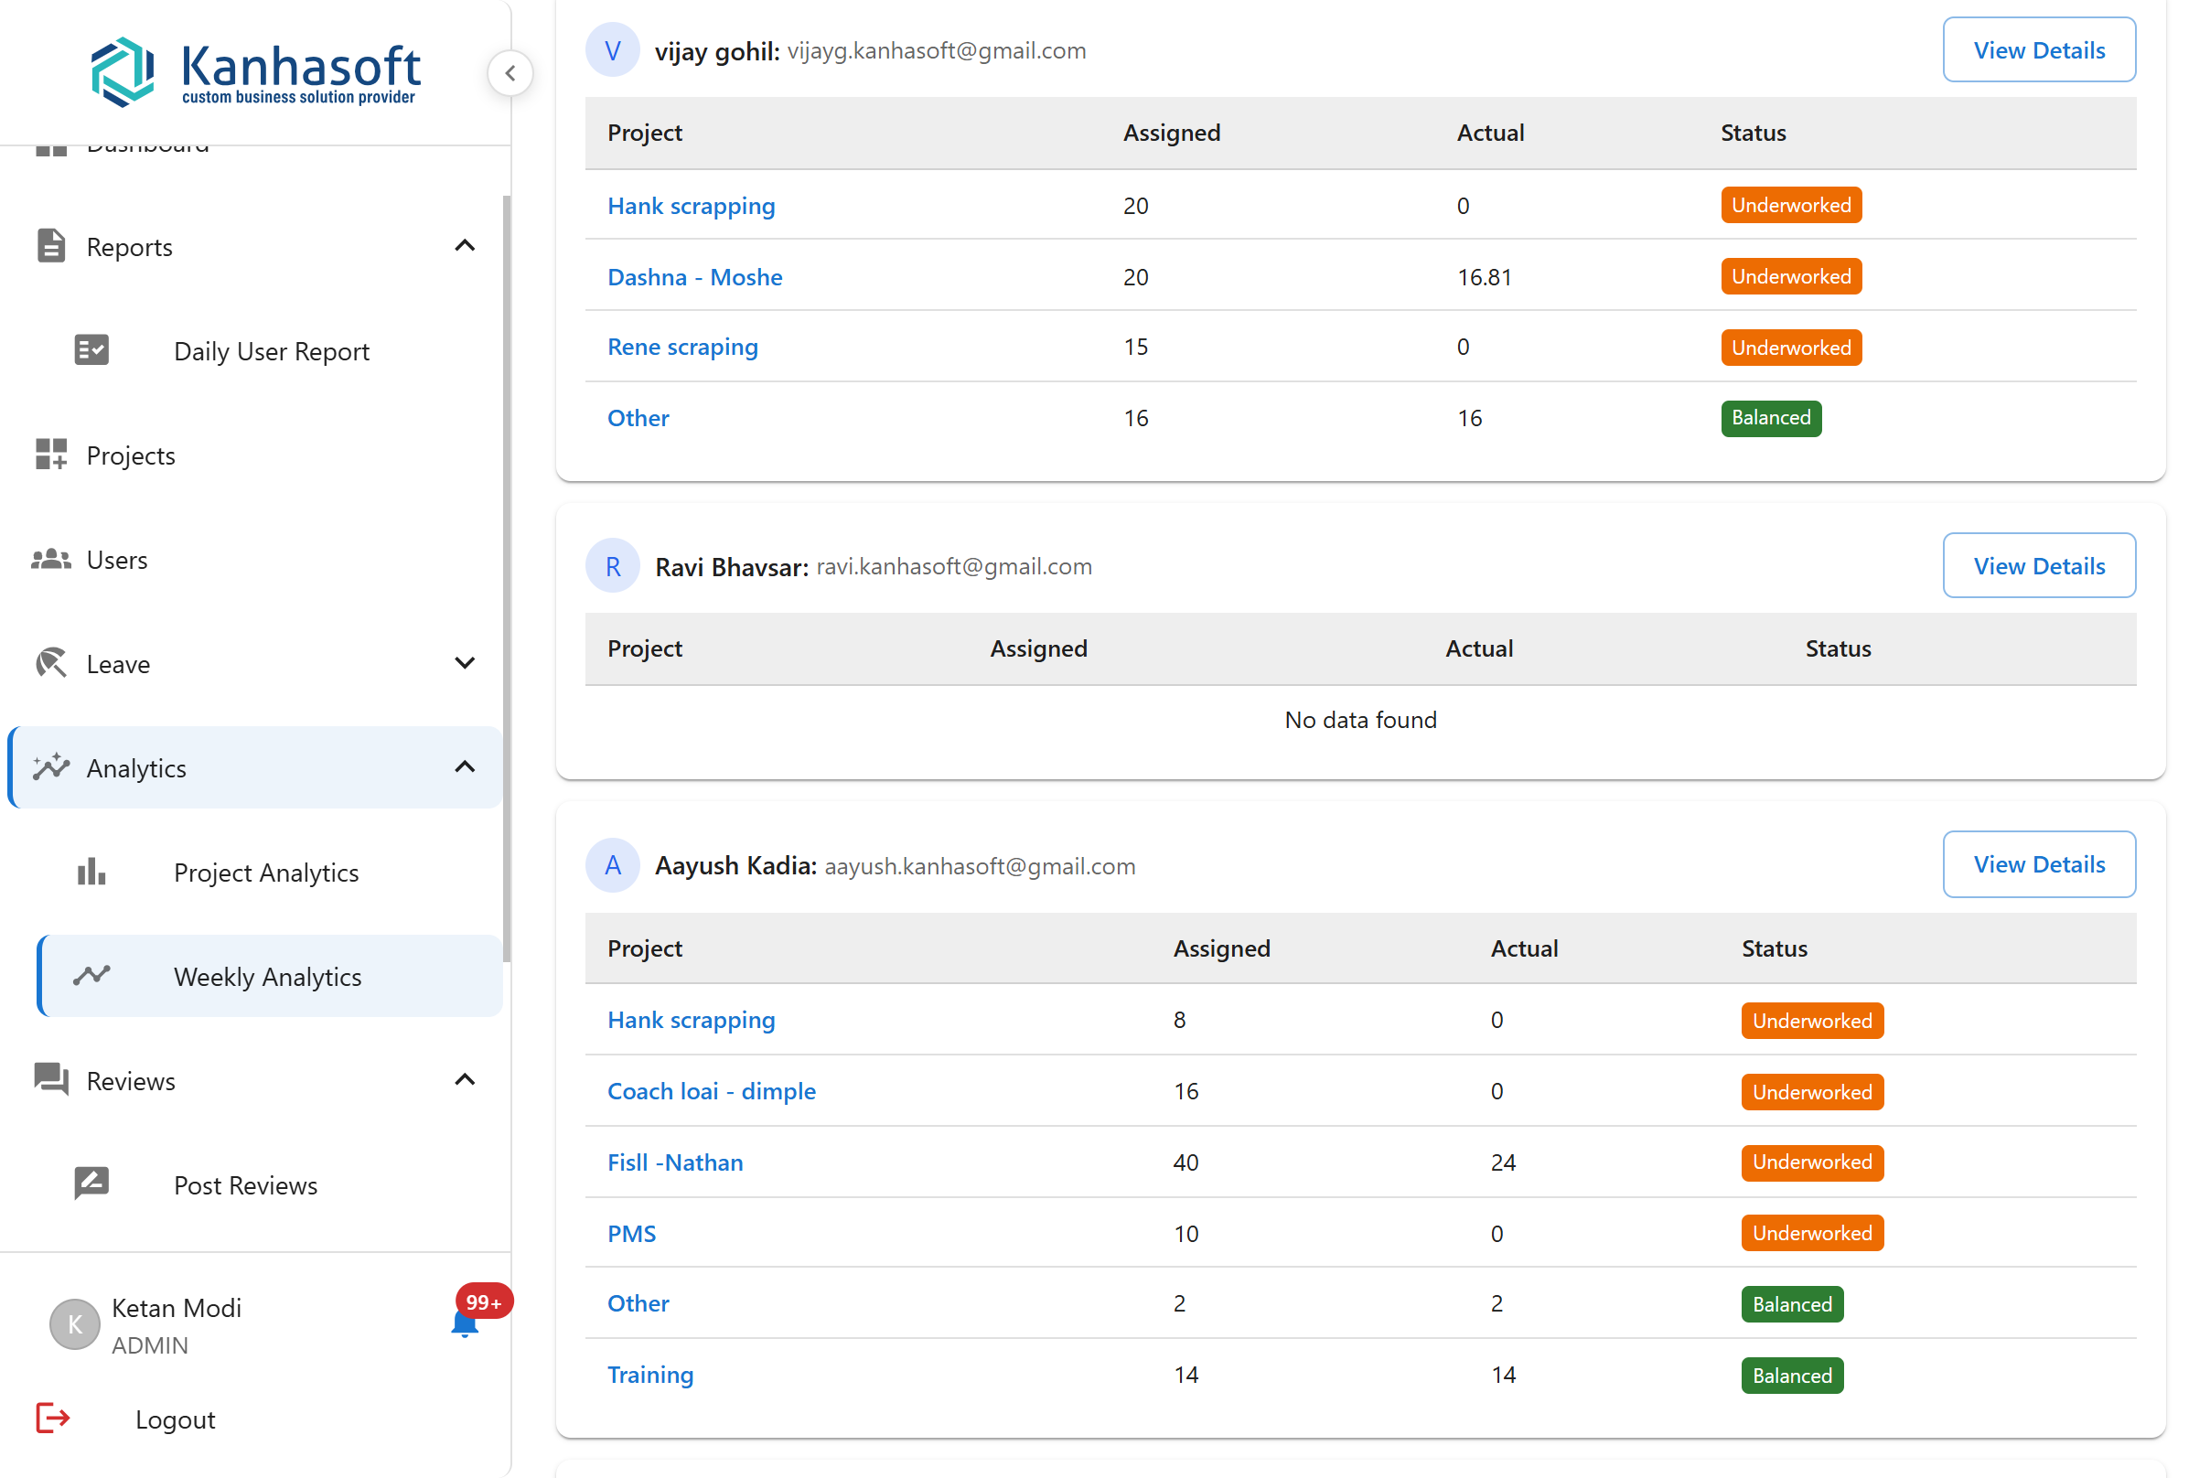Click Underworked badge on Coach loai row

pyautogui.click(x=1811, y=1091)
